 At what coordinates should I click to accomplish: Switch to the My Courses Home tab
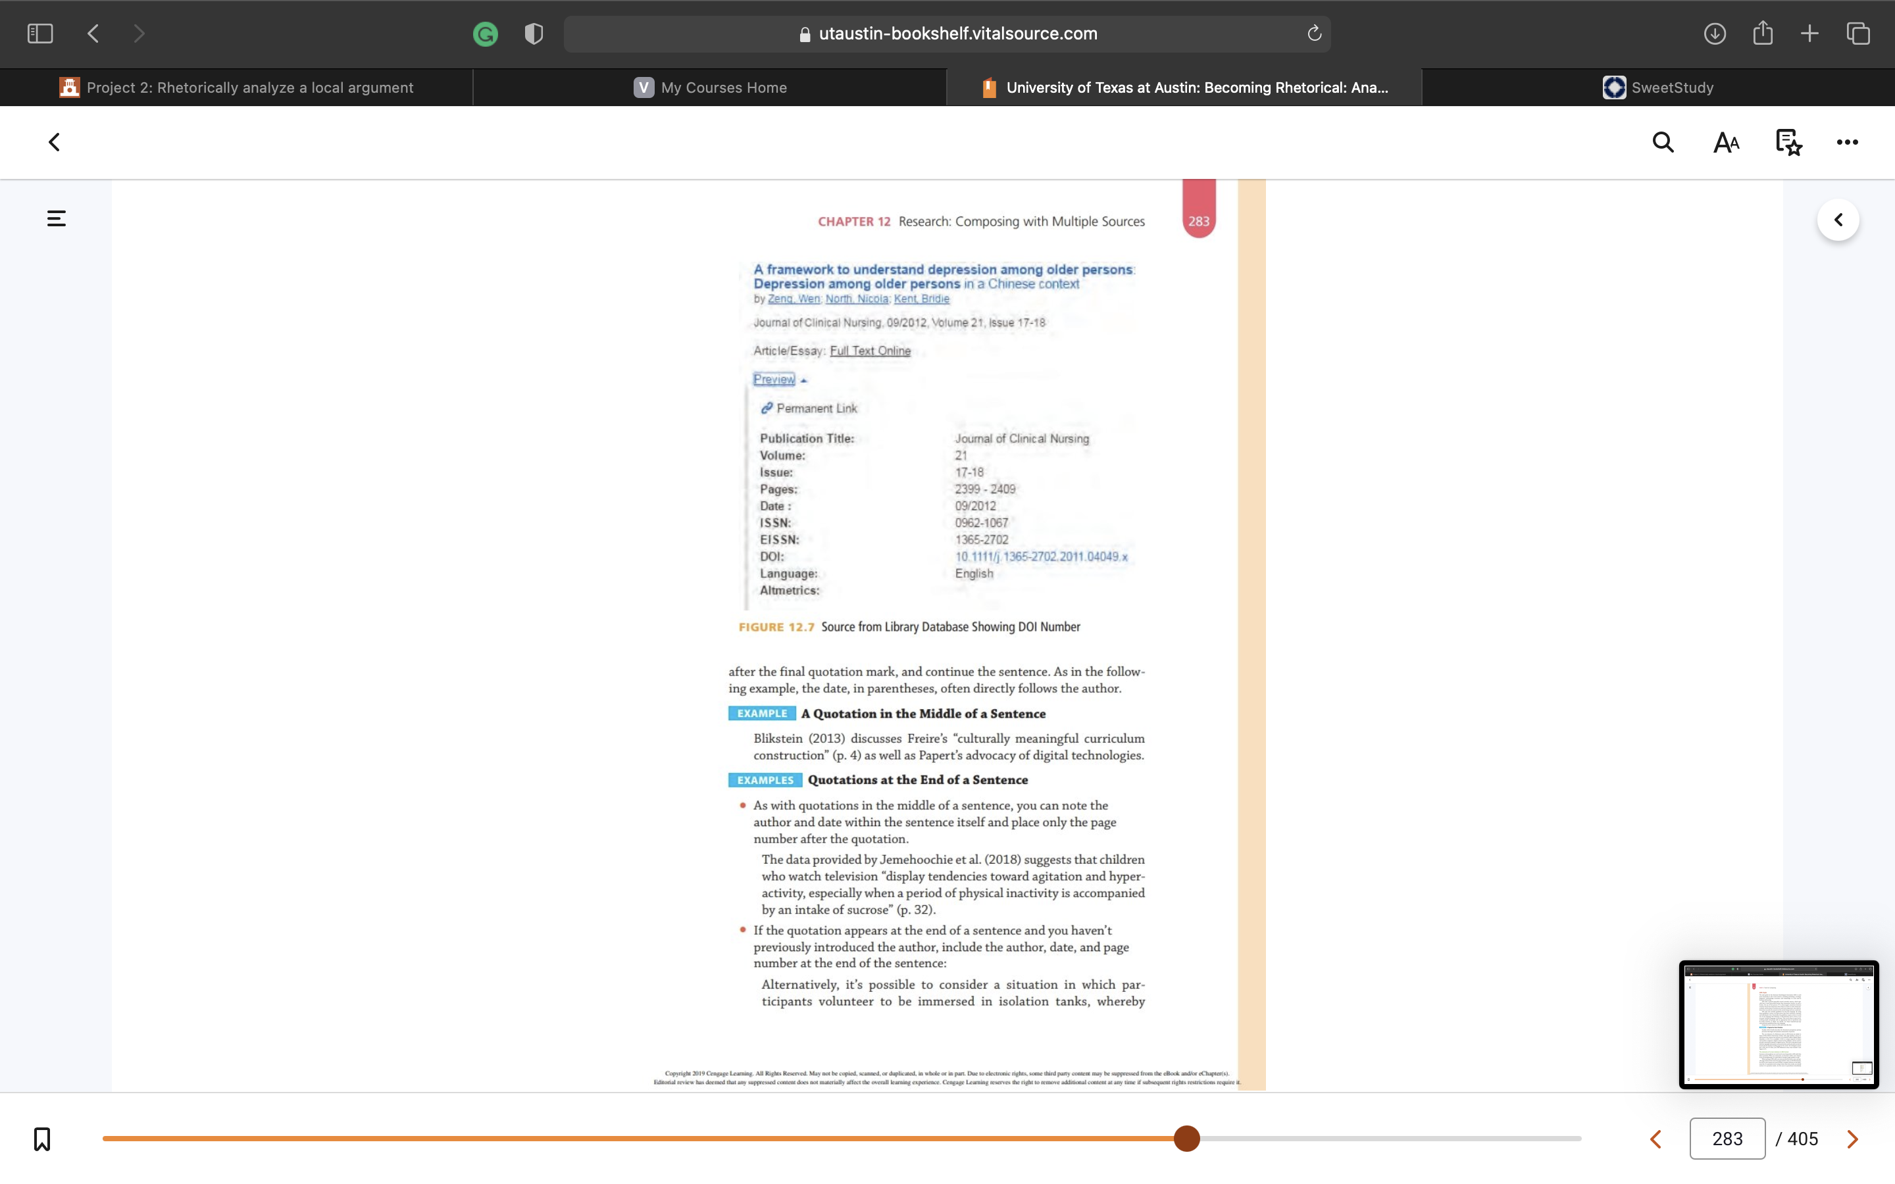(710, 87)
